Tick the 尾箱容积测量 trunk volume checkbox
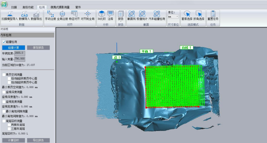Screen dimensions: 267x143 [4, 121]
